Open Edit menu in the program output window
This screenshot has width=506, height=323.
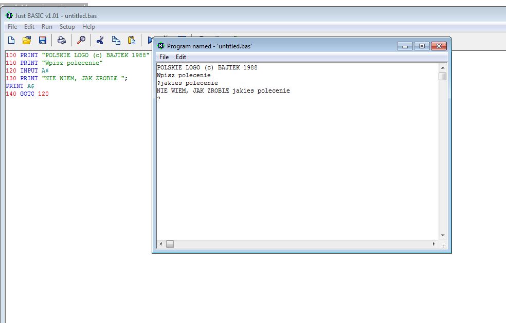click(181, 57)
